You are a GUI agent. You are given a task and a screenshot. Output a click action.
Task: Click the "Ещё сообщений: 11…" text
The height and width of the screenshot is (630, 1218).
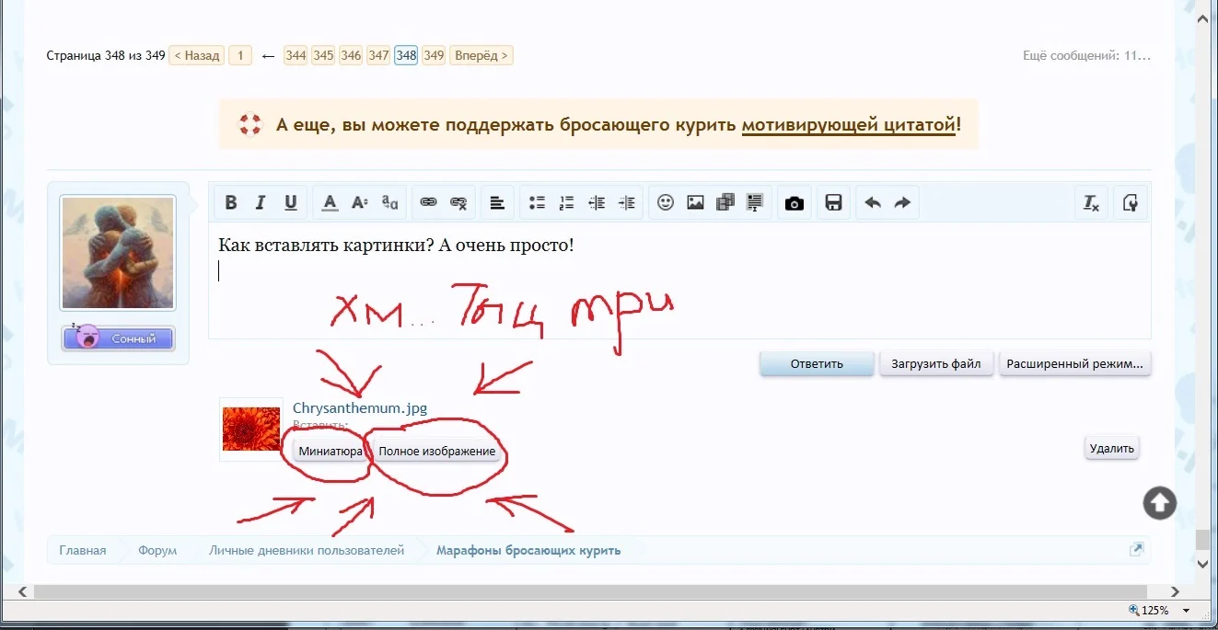tap(1086, 55)
